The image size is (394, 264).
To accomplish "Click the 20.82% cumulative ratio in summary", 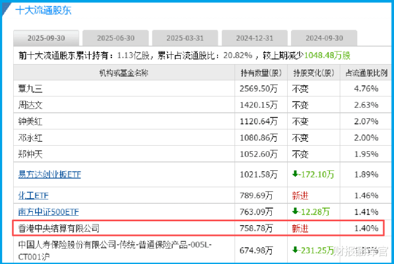I will coord(238,55).
